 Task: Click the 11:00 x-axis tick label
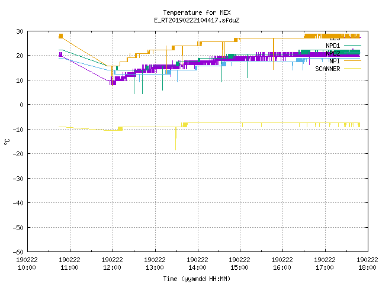[69, 267]
